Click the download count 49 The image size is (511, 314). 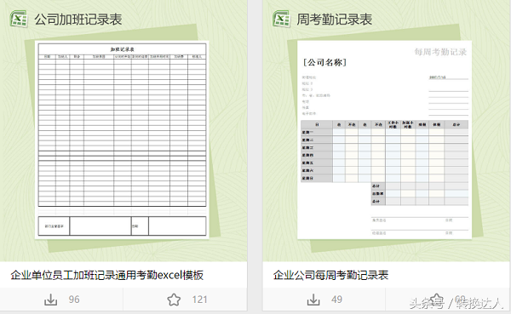[336, 300]
